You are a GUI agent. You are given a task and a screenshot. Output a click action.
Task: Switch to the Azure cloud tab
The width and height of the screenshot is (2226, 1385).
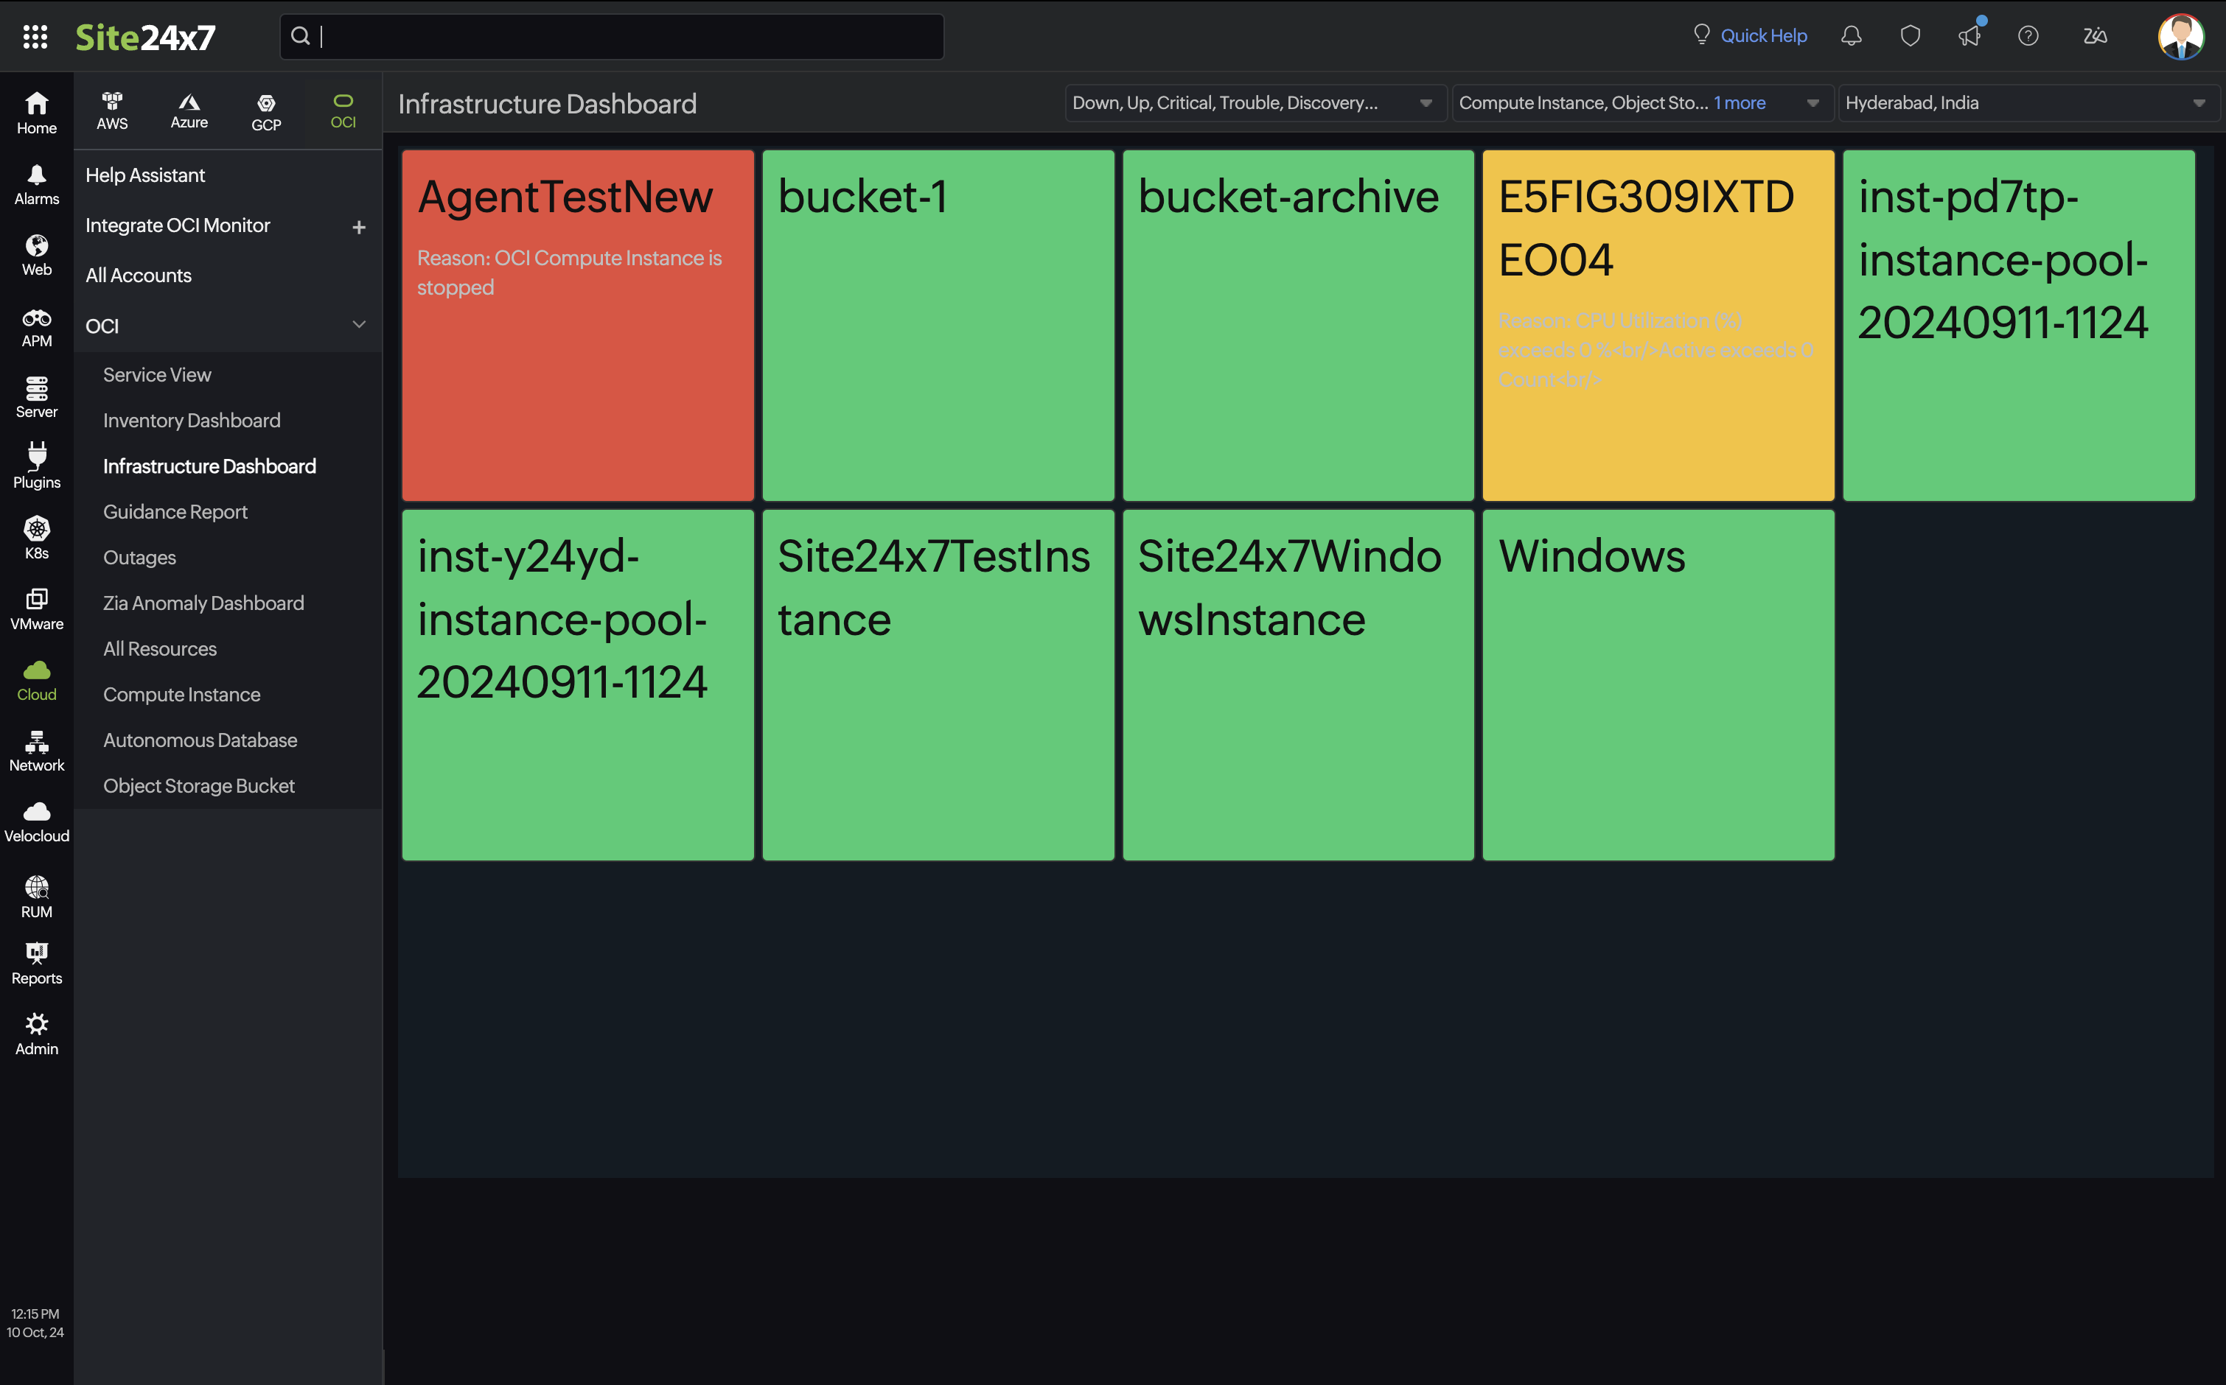click(x=189, y=111)
